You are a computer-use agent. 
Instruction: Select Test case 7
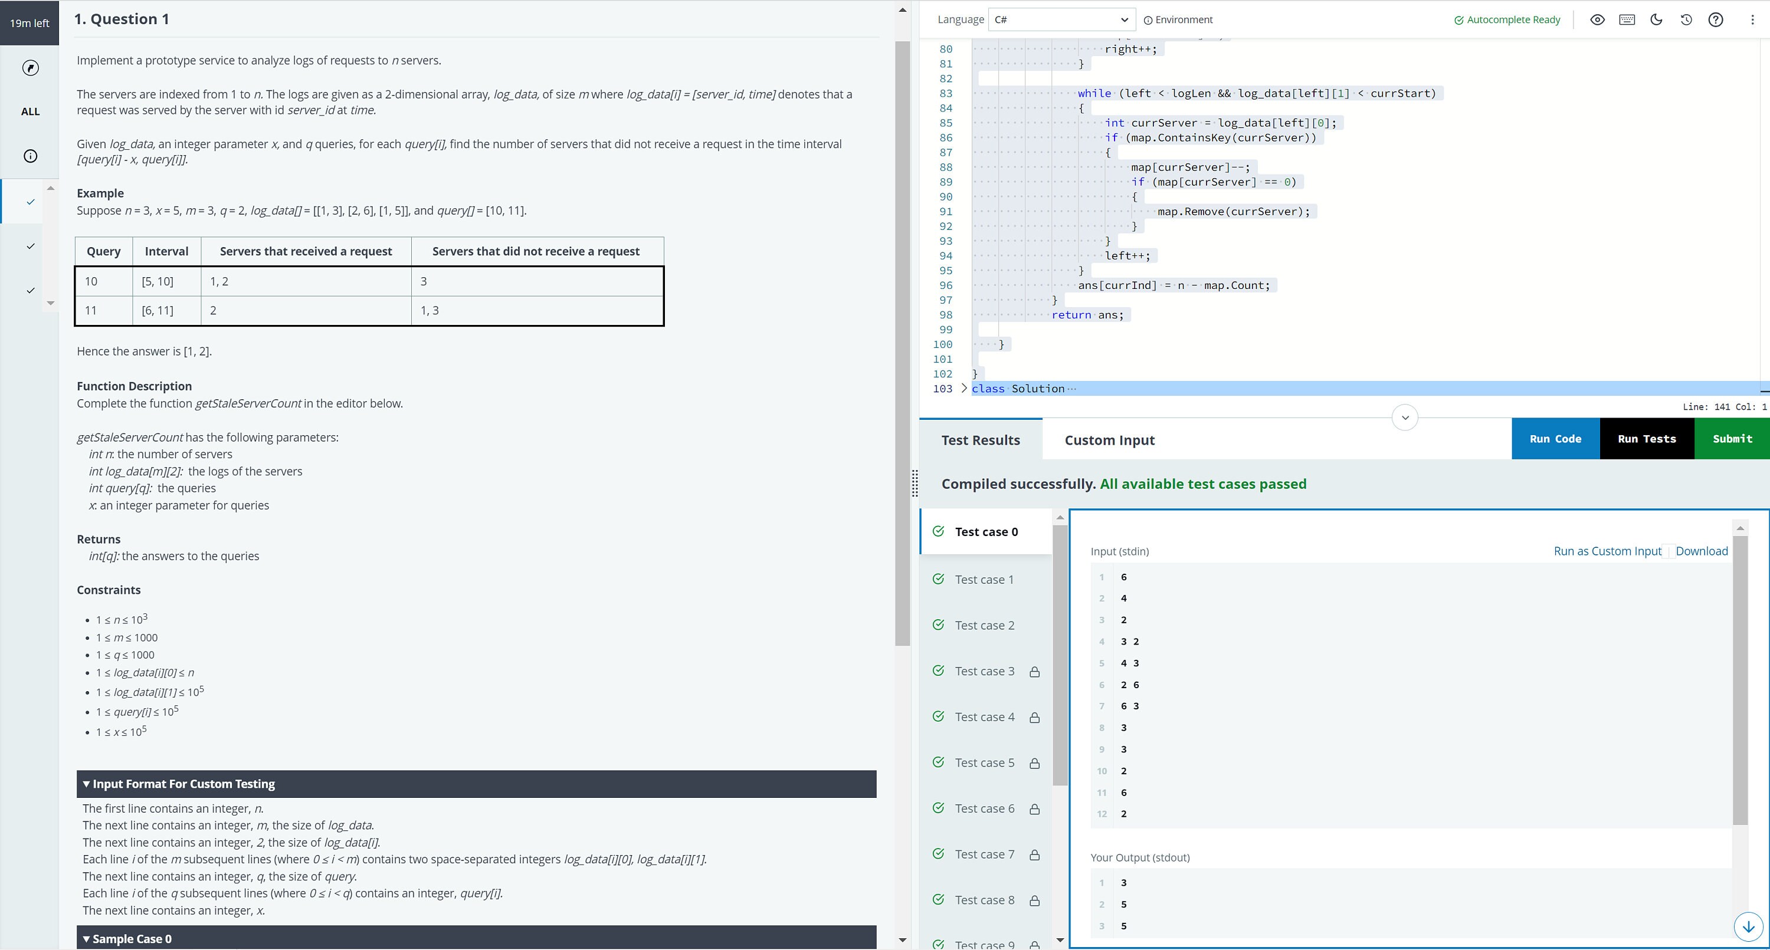pos(986,854)
